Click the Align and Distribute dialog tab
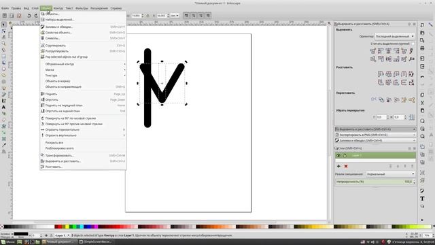 click(x=375, y=129)
